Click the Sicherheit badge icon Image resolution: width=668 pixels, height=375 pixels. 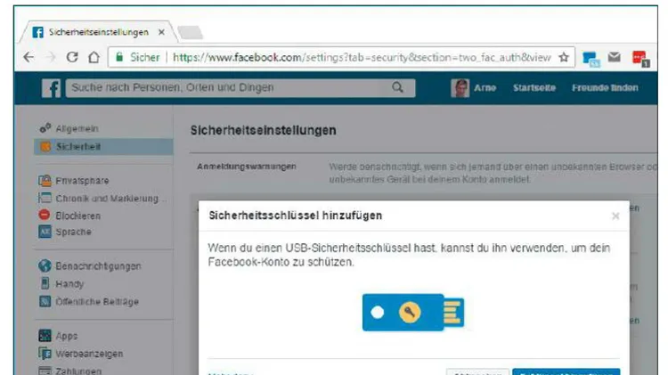[45, 147]
